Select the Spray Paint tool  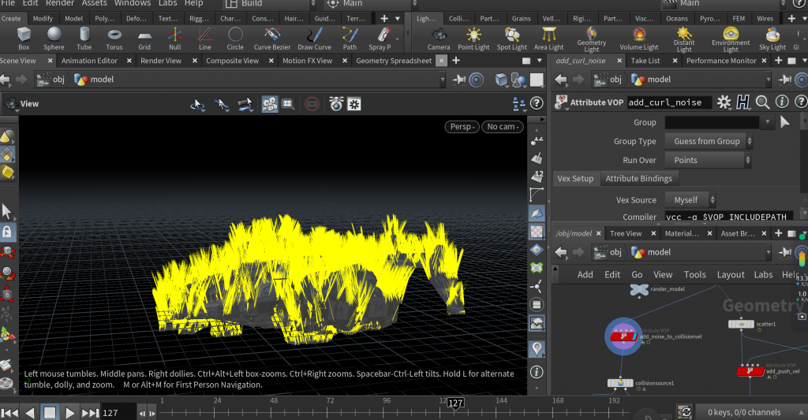pos(380,39)
